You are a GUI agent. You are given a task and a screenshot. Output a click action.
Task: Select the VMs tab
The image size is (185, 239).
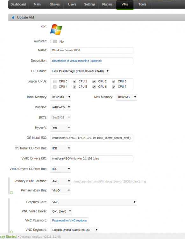pos(125,4)
